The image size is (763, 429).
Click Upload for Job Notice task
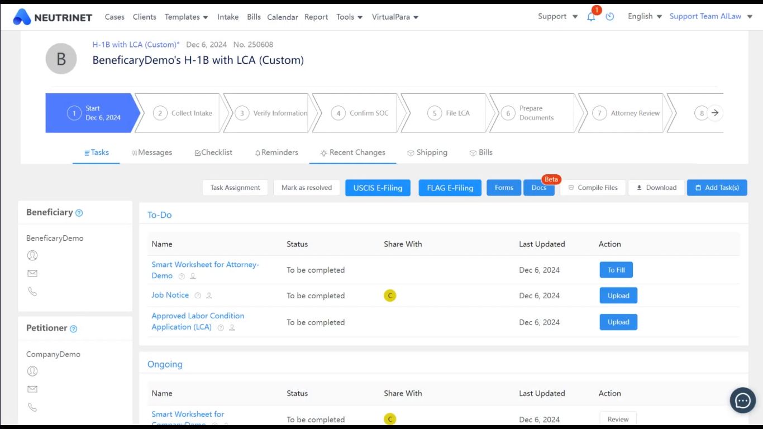[x=618, y=295]
